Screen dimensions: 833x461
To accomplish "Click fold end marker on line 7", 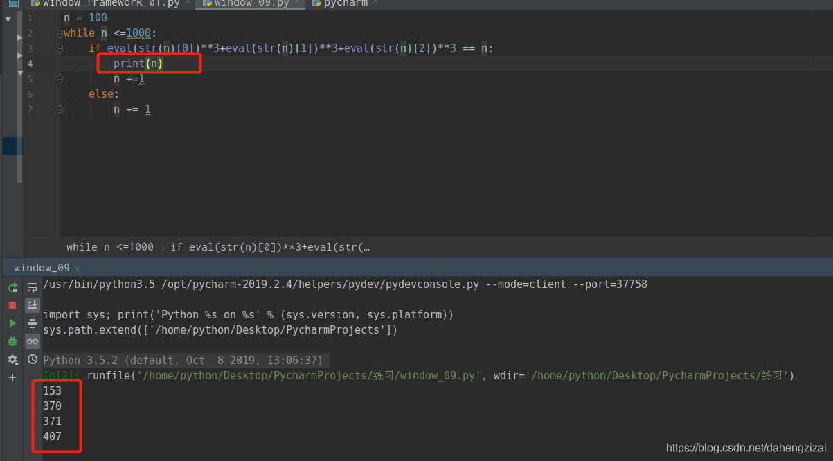I will coord(60,109).
